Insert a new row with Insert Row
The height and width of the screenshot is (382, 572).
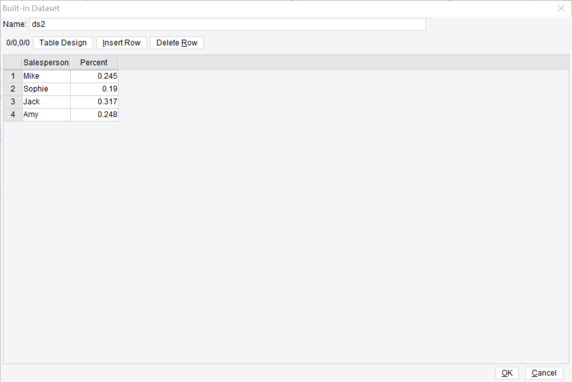pyautogui.click(x=121, y=43)
